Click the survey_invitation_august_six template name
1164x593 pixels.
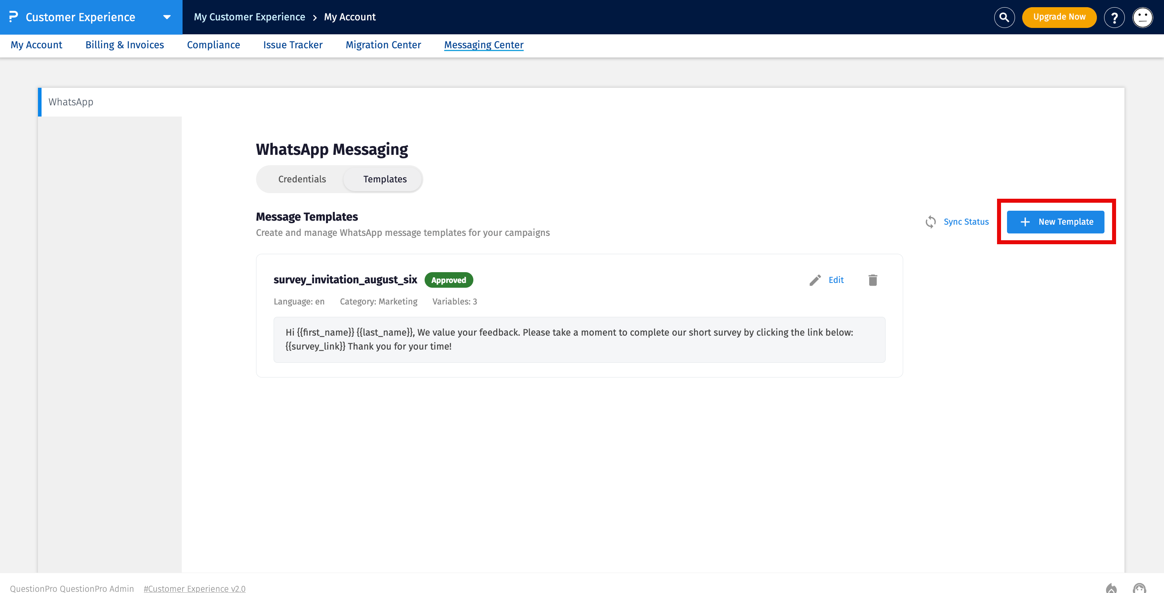click(x=345, y=280)
